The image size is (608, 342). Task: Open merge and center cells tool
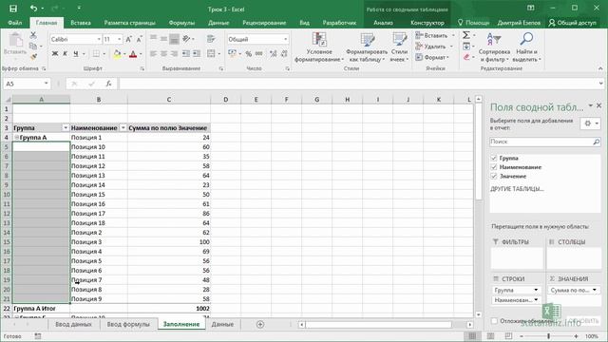click(x=211, y=53)
